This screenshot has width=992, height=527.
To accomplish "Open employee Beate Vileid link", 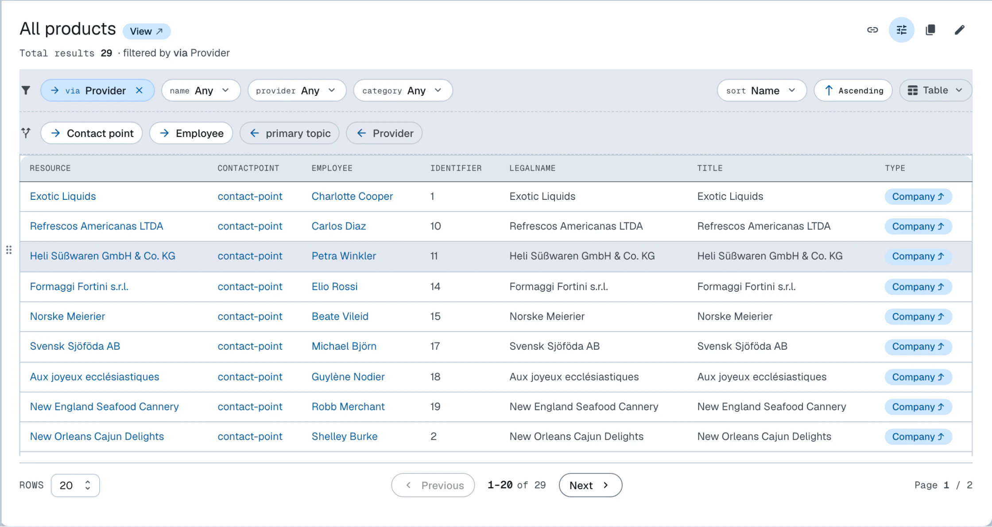I will pyautogui.click(x=340, y=316).
